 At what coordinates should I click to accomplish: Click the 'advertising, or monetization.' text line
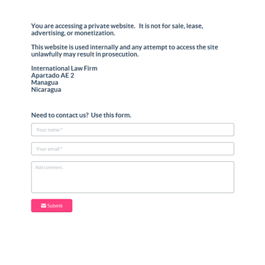coord(73,33)
